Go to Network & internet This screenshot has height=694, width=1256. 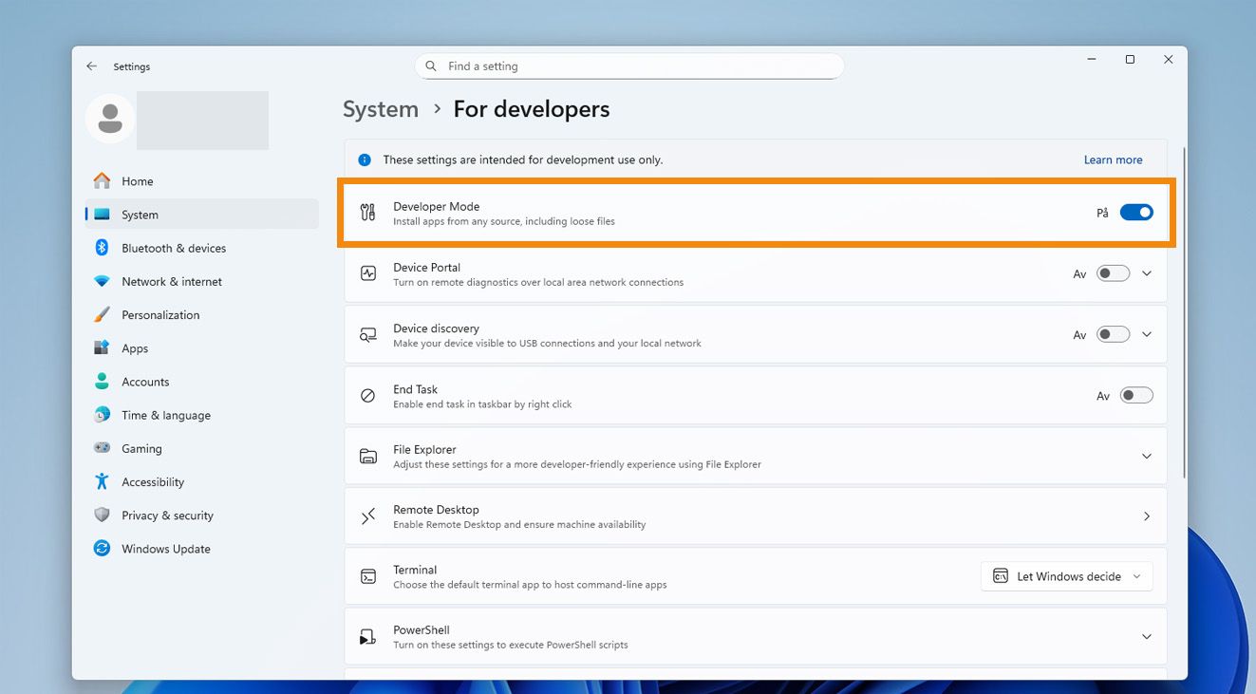pyautogui.click(x=202, y=281)
